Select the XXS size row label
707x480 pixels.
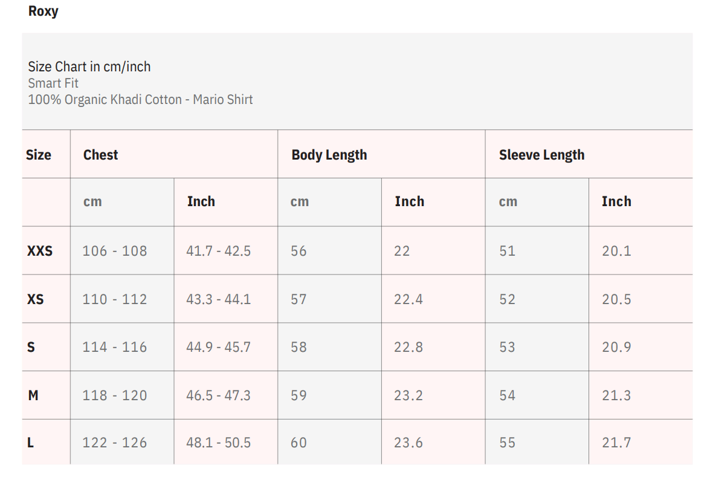pos(40,251)
